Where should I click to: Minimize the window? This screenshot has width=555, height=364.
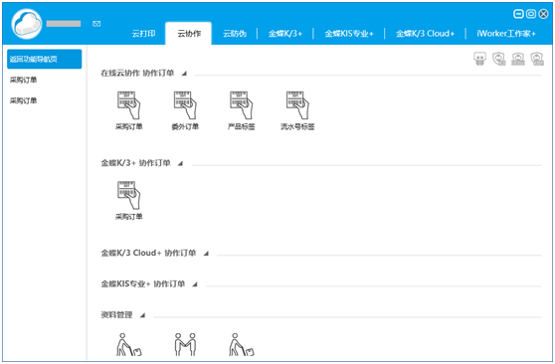[518, 14]
